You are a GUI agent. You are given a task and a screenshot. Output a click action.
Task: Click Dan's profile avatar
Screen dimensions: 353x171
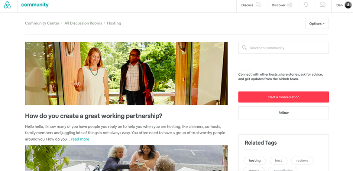coord(348,5)
